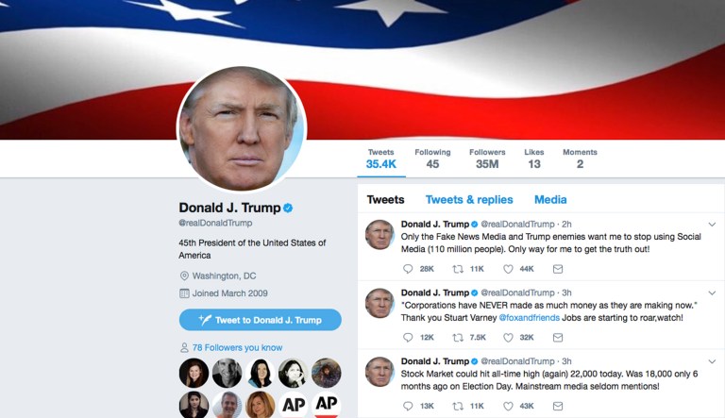725x418 pixels.
Task: Open the 78 Followers you know link
Action: (237, 348)
